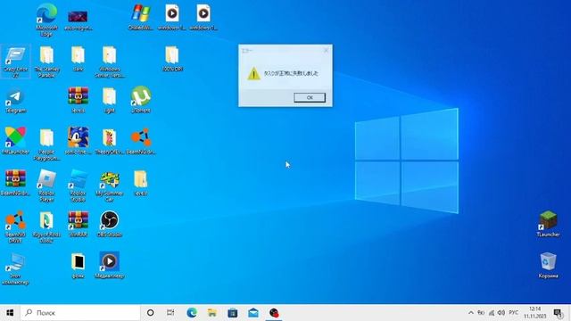Viewport: 571px width, 321px height.
Task: Close the Japanese error dialog
Action: click(326, 50)
